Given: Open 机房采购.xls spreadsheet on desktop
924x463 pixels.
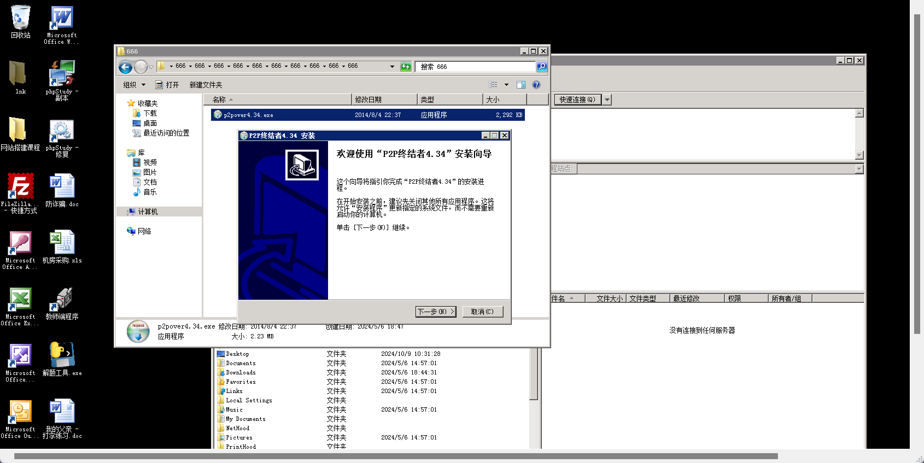Looking at the screenshot, I should tap(61, 247).
